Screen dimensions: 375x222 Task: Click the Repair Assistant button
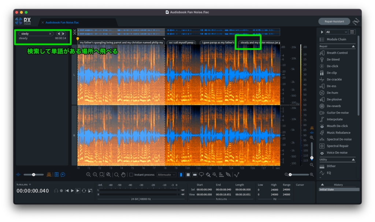tap(334, 22)
